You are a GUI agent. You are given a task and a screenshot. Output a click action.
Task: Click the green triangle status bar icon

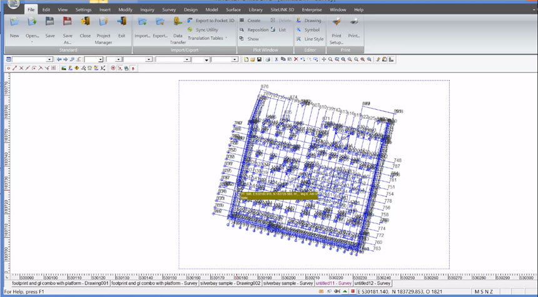[x=345, y=291]
